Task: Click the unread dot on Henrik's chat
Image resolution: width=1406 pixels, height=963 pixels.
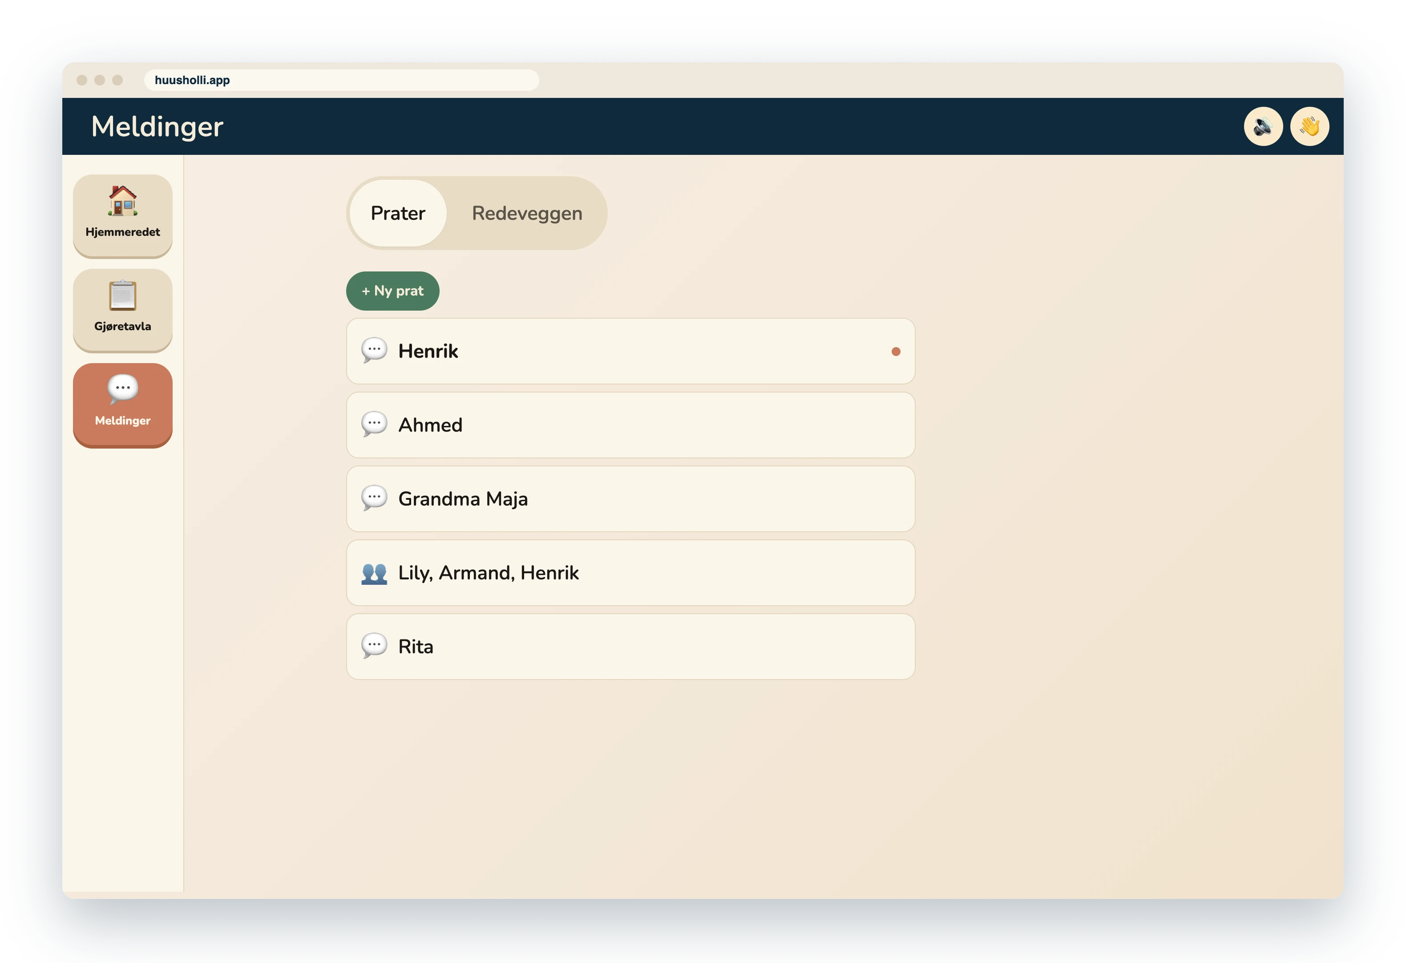Action: (x=896, y=352)
